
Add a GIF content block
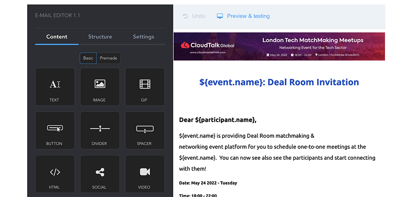[145, 87]
